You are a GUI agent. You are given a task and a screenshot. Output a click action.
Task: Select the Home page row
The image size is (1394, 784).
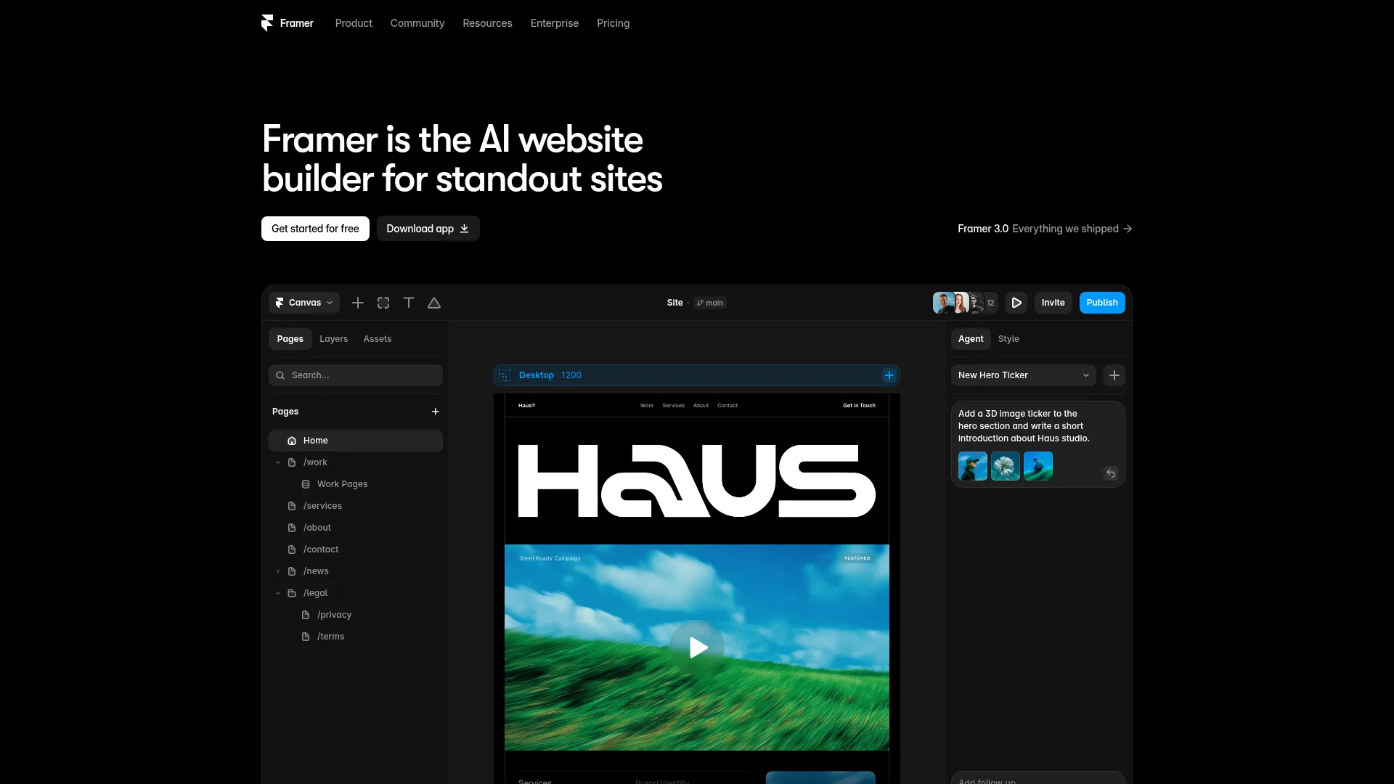click(356, 441)
